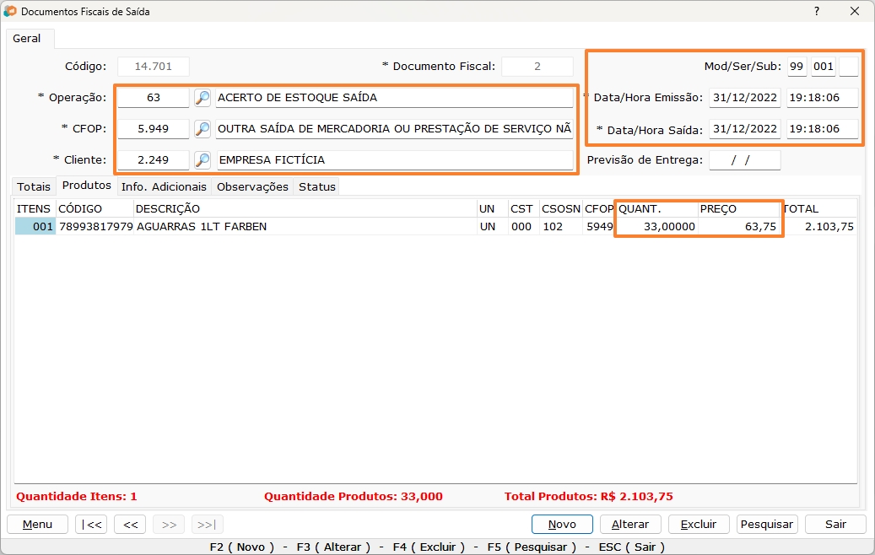This screenshot has height=555, width=875.
Task: Open the Menu button
Action: tap(37, 524)
